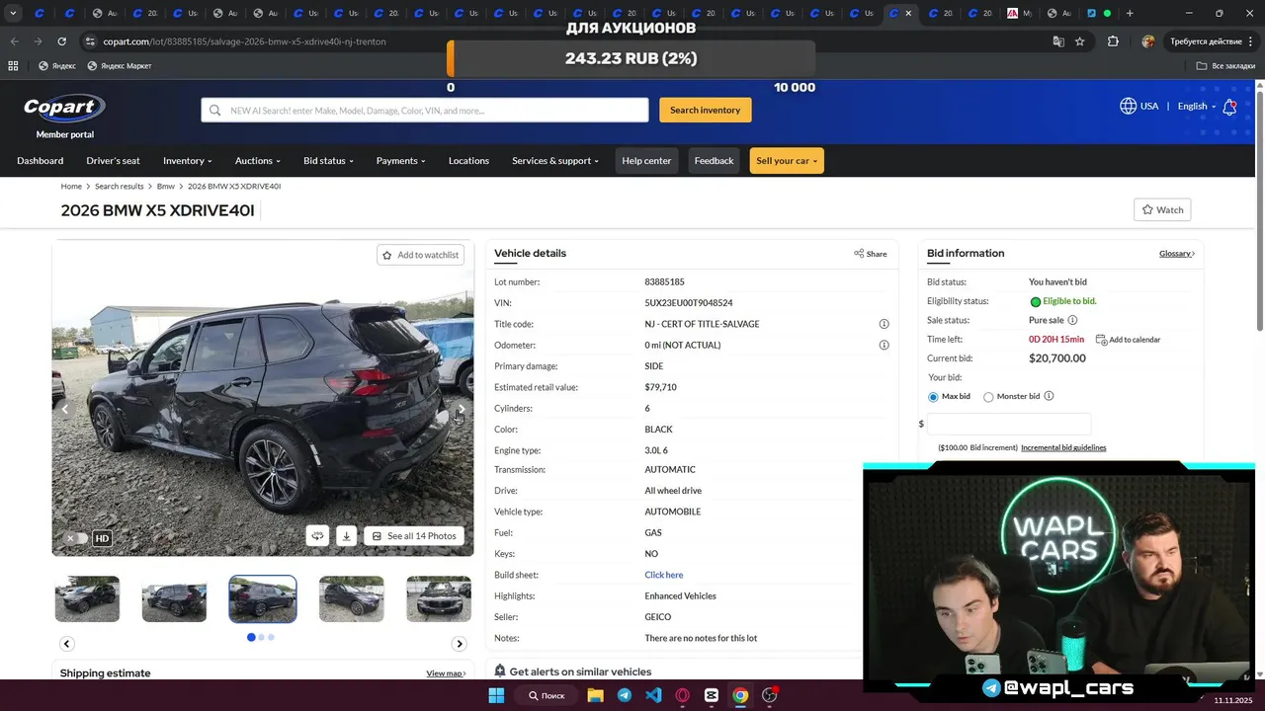Viewport: 1265px width, 711px height.
Task: Share the vehicle details
Action: click(871, 254)
